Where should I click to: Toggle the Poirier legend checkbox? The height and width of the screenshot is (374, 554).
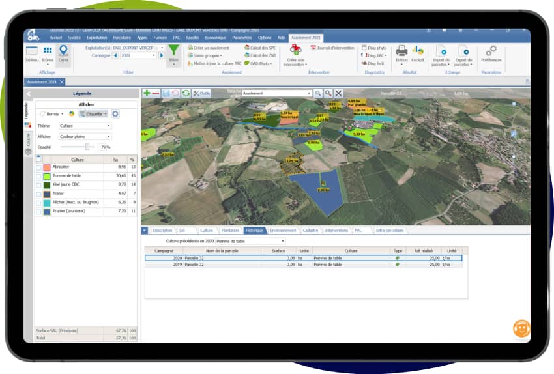pyautogui.click(x=39, y=194)
